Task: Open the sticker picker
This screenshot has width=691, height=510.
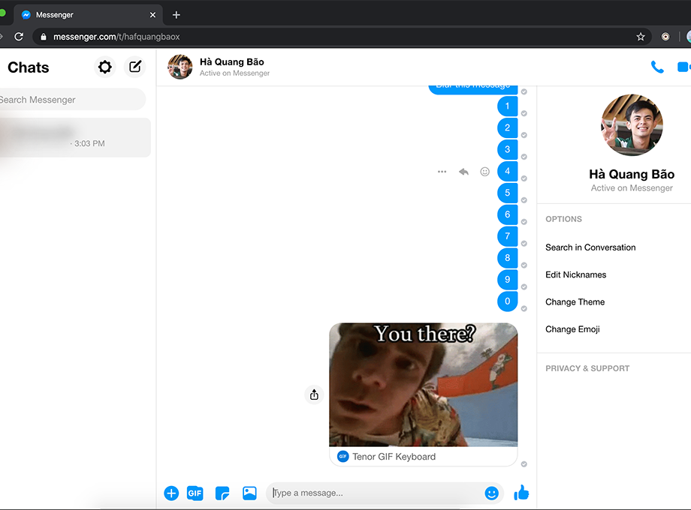Action: click(x=222, y=493)
